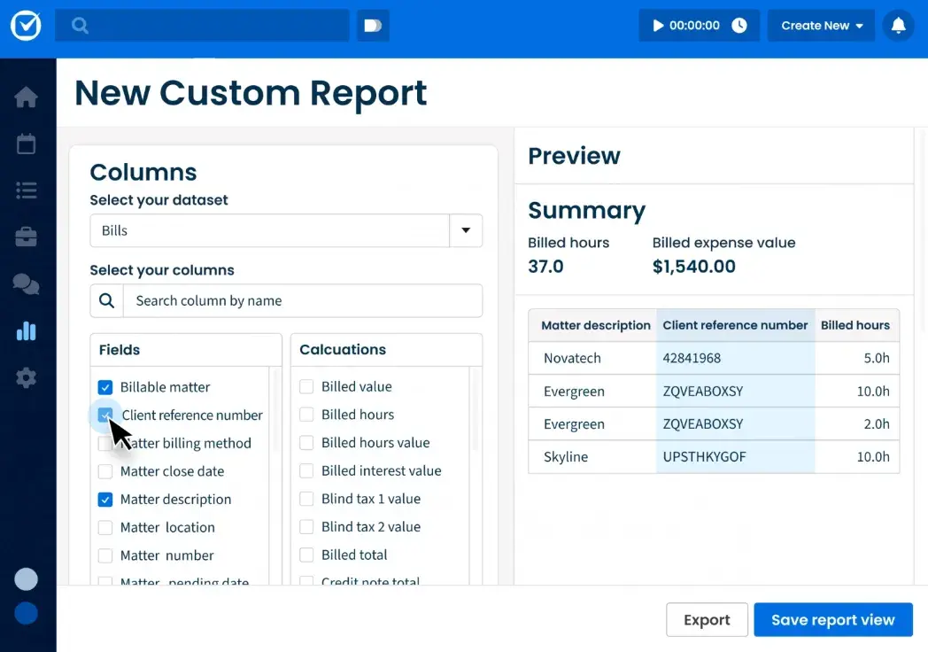Uncheck the Billable matter field
The image size is (928, 652).
tap(105, 387)
